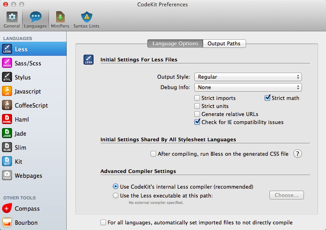Select Slim language label
Image resolution: width=326 pixels, height=230 pixels.
(20, 148)
